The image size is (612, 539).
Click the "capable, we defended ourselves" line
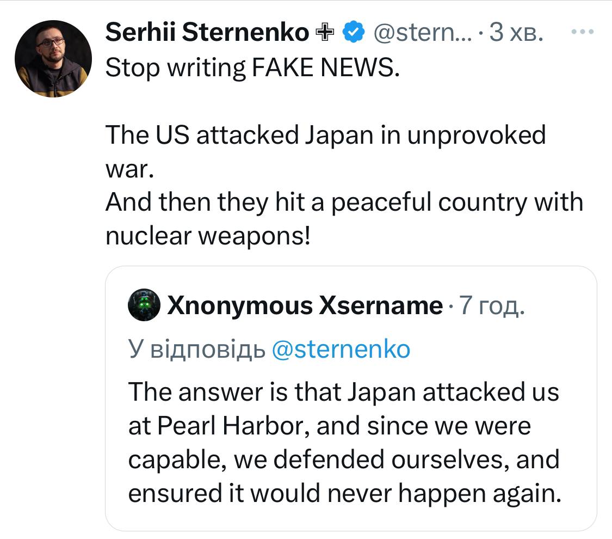[344, 459]
